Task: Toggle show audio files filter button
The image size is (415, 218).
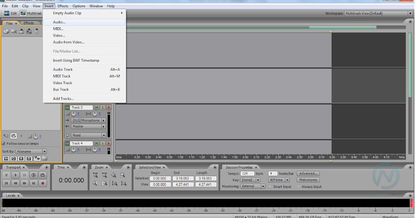Action: click(x=6, y=158)
